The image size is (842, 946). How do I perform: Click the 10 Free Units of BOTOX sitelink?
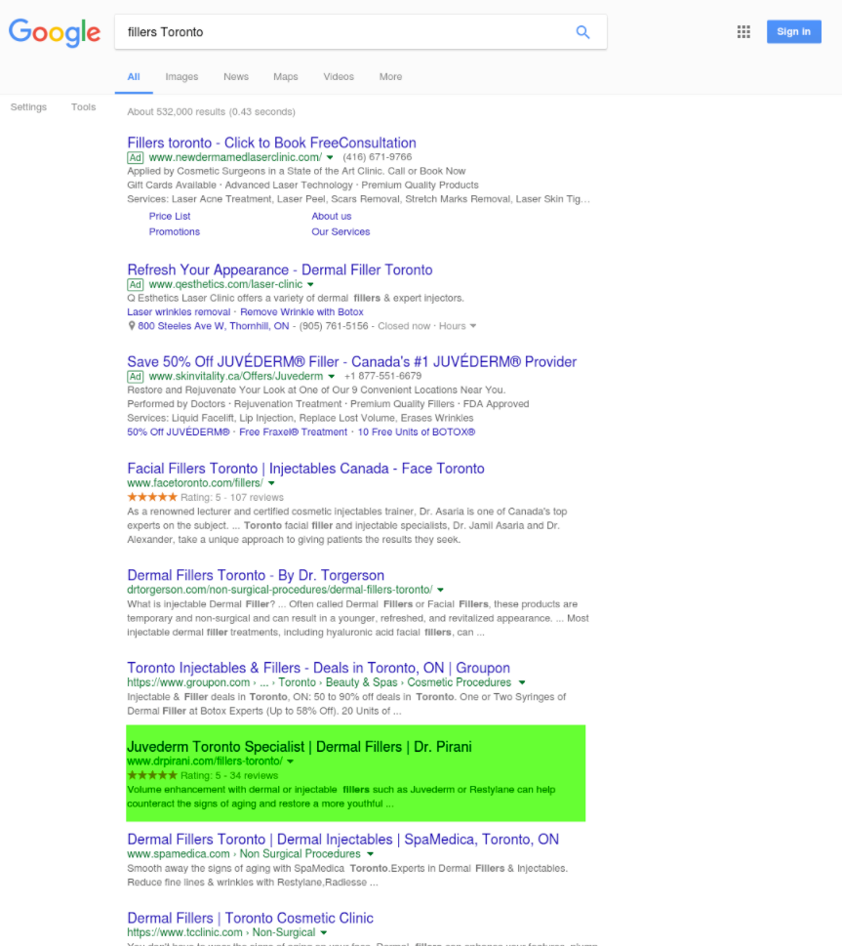click(417, 432)
